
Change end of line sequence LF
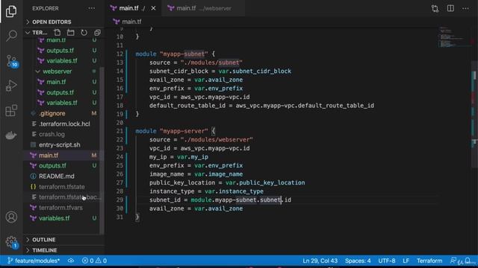click(x=406, y=261)
